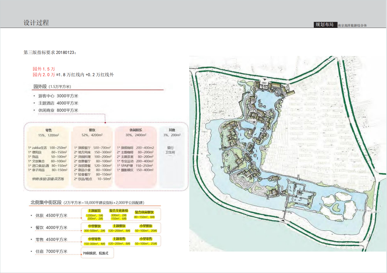
Task: Click the highlighted '小型零售' label
Action: (146, 239)
